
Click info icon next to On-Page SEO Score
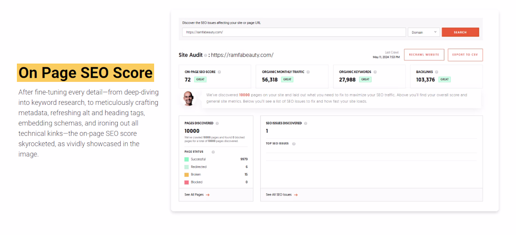(220, 72)
